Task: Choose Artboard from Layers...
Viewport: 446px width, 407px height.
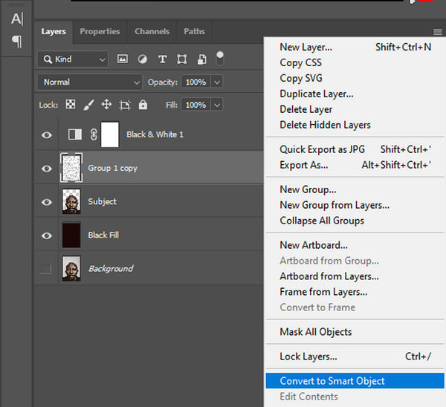Action: coord(355,276)
